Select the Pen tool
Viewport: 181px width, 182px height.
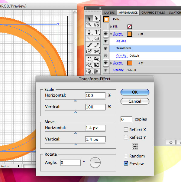pyautogui.click(x=89, y=32)
